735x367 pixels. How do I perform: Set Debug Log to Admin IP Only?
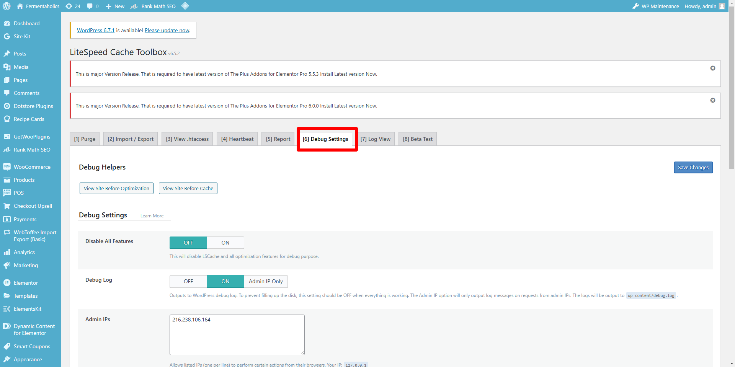[x=266, y=281]
